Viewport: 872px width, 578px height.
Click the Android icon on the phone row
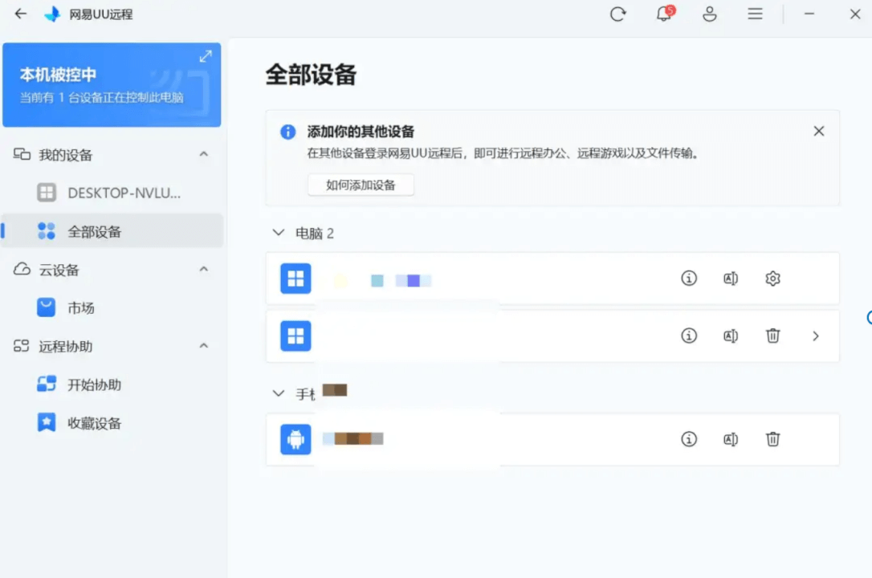[x=295, y=439]
